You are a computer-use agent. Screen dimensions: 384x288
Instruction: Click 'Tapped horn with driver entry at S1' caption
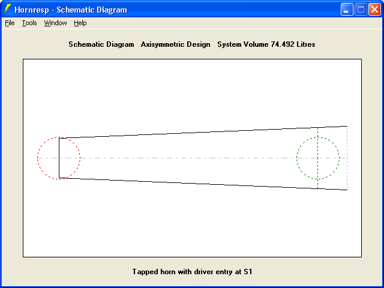pos(192,272)
